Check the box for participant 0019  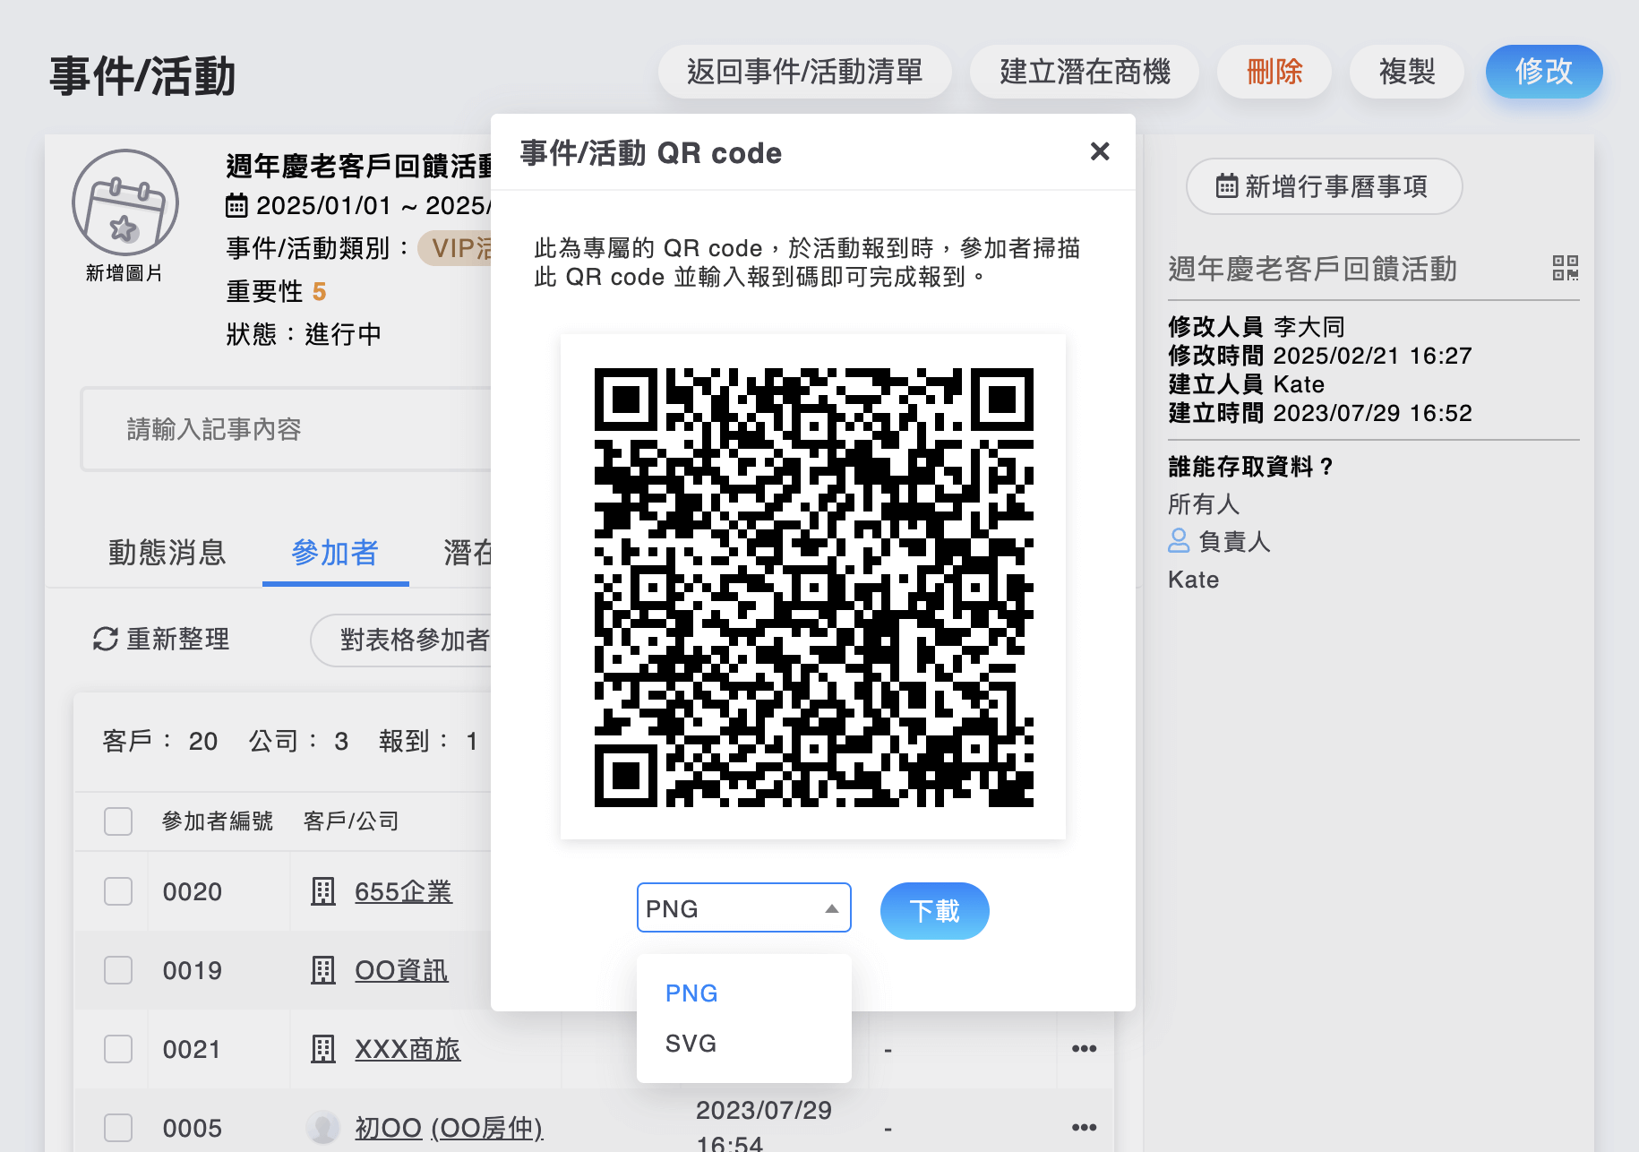[x=118, y=970]
